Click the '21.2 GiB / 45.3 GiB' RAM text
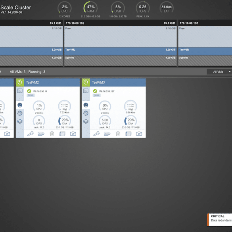Viewport: 232px width, 232px height. tap(90, 16)
